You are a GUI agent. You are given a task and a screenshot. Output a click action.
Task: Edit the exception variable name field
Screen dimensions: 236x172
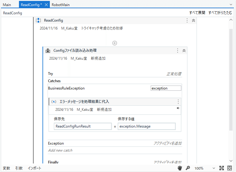pyautogui.click(x=166, y=88)
